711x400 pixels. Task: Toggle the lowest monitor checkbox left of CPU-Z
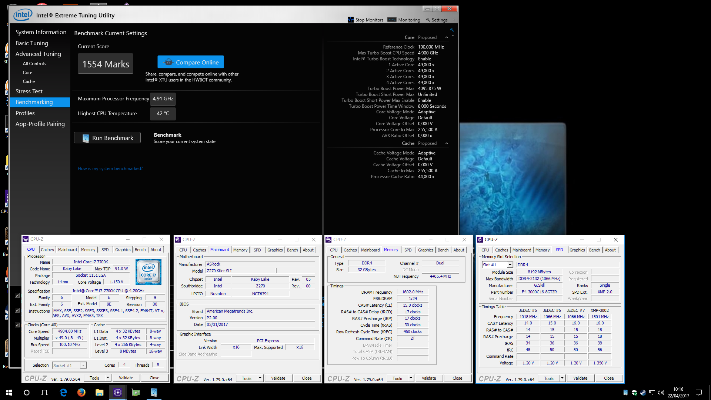click(17, 325)
